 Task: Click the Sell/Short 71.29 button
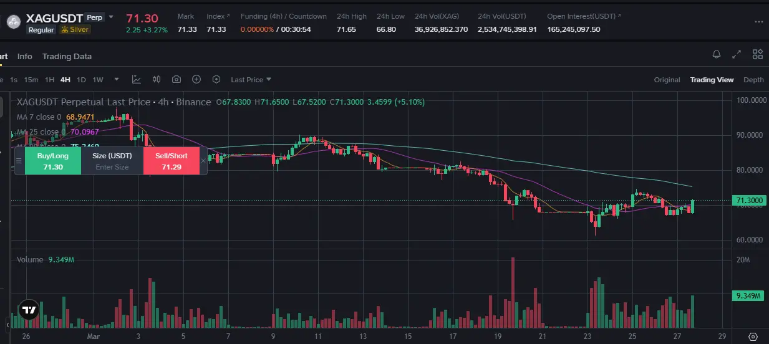pos(172,161)
